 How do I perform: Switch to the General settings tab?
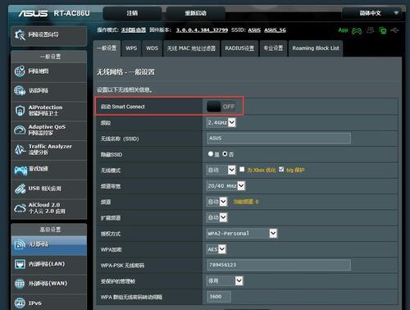coord(107,48)
